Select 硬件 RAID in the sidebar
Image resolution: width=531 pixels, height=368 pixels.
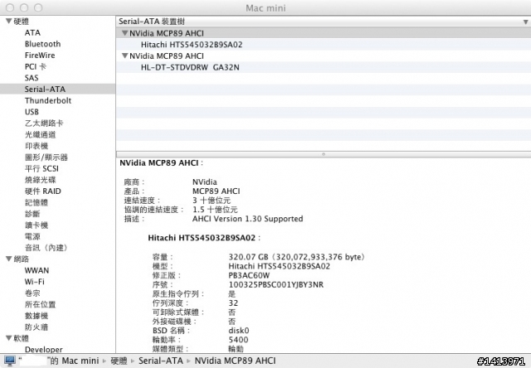tap(43, 191)
